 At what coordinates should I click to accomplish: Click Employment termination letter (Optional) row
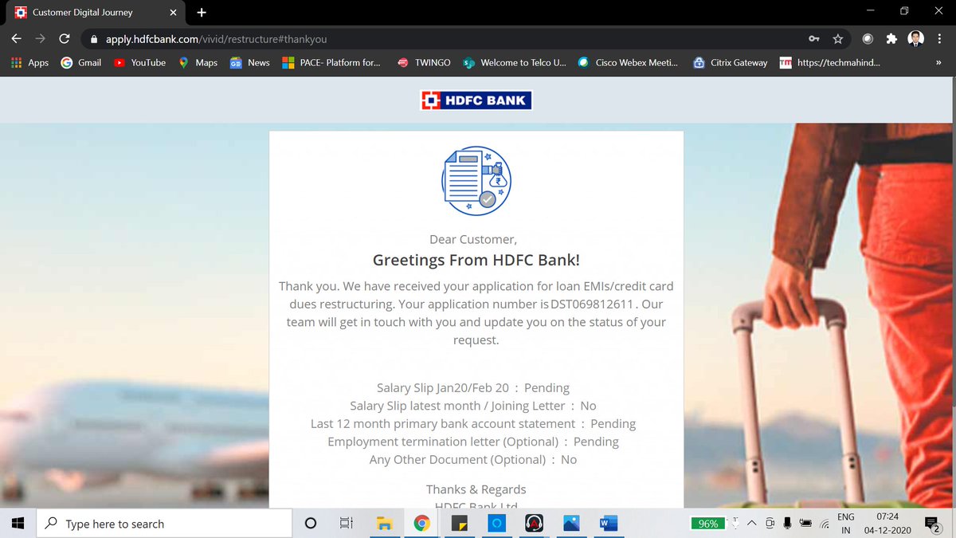473,442
